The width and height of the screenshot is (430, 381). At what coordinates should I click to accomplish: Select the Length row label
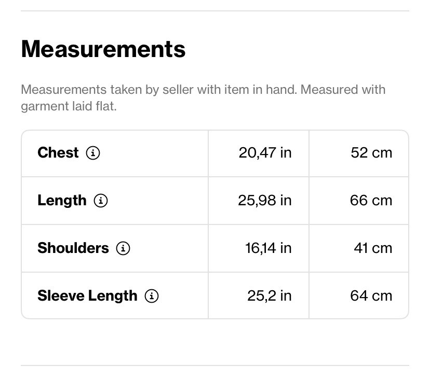[x=62, y=201]
